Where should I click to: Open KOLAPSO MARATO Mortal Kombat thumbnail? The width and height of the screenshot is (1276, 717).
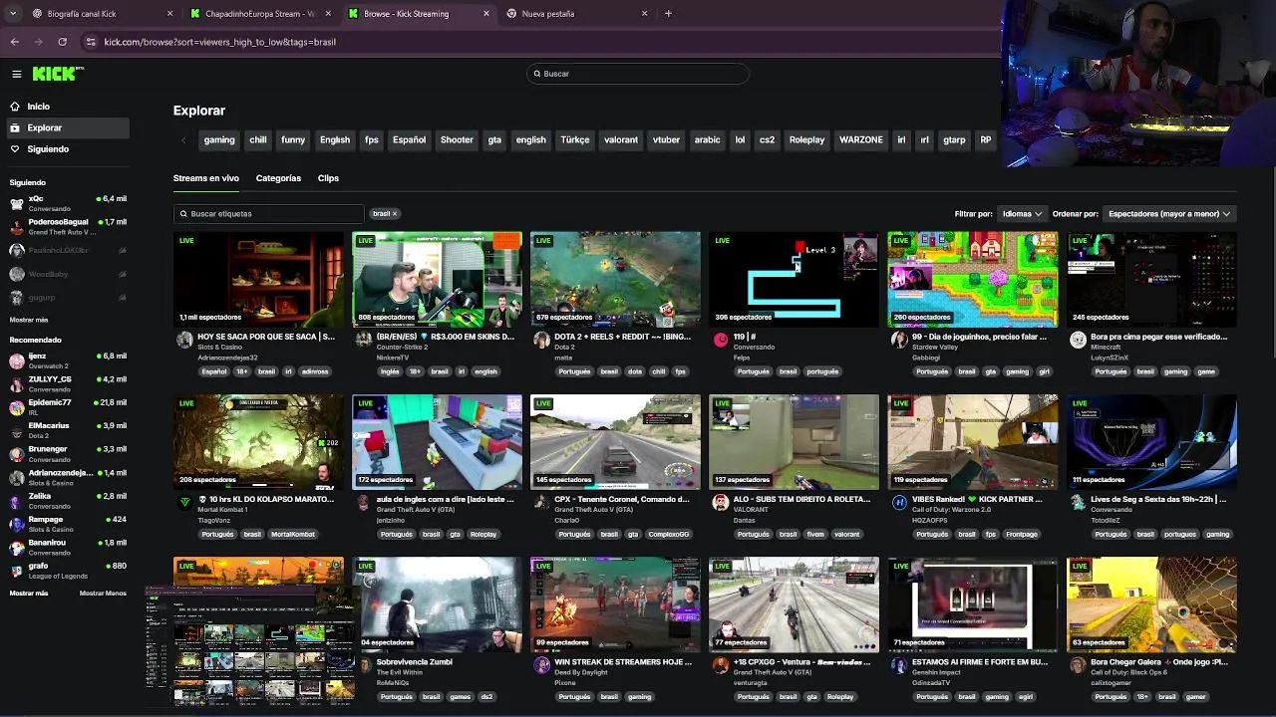[x=258, y=442]
